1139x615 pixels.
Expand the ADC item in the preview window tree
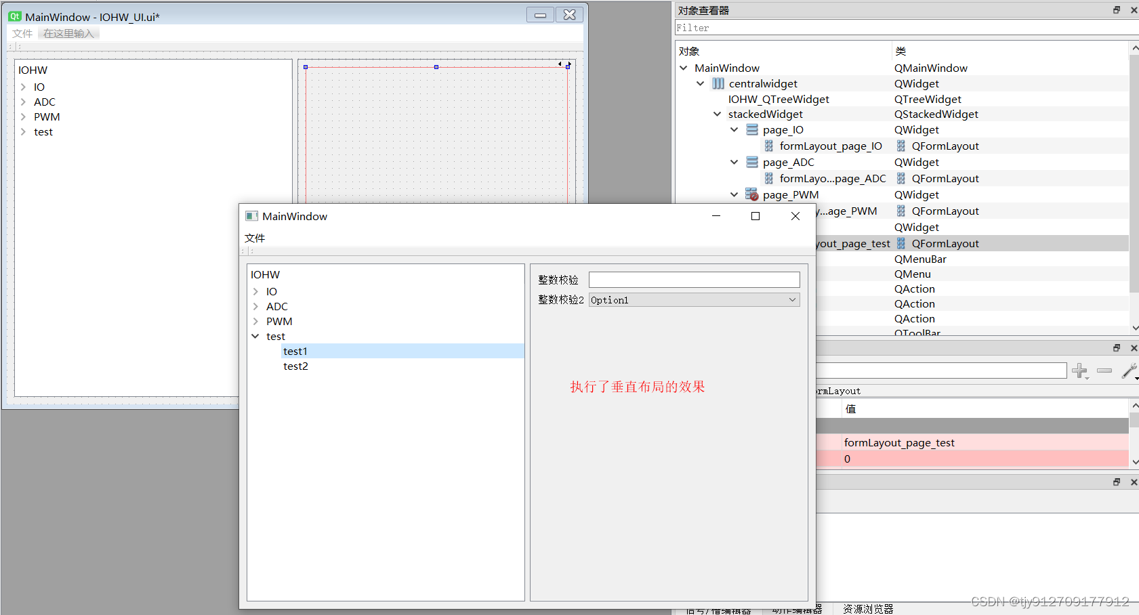[255, 306]
